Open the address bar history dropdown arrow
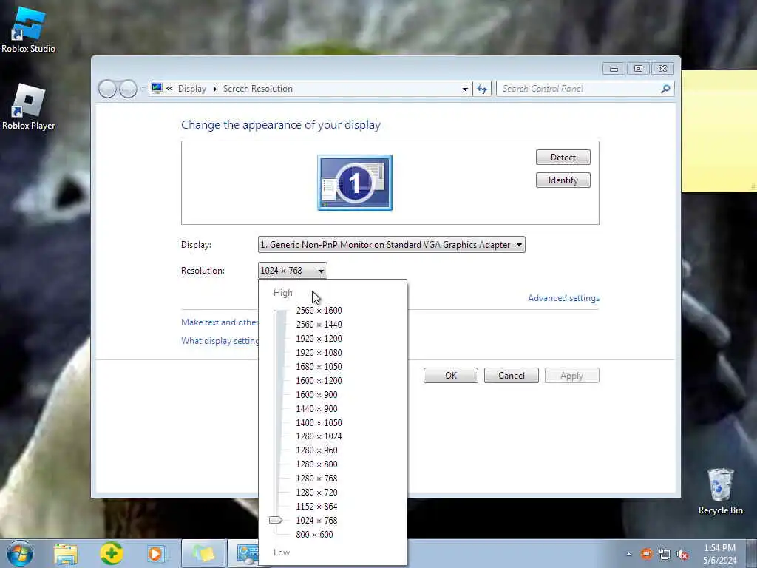 pos(465,89)
